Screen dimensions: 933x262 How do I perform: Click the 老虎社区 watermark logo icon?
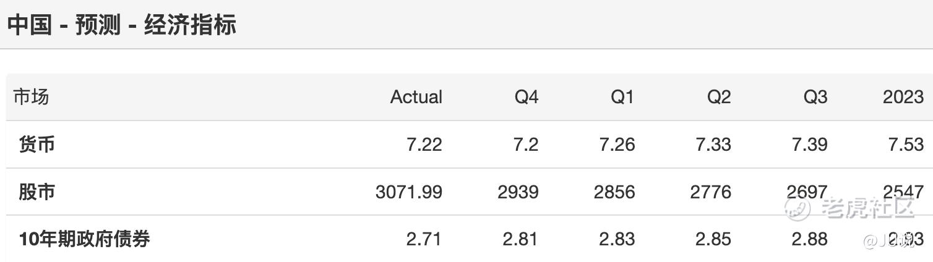798,208
